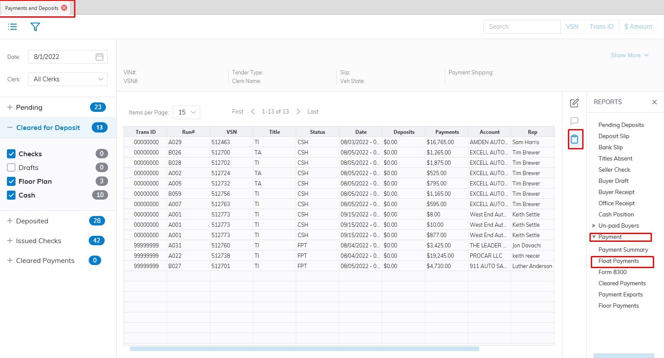This screenshot has height=358, width=664.
Task: Expand the Un-paid Buyers tree node
Action: (x=594, y=225)
